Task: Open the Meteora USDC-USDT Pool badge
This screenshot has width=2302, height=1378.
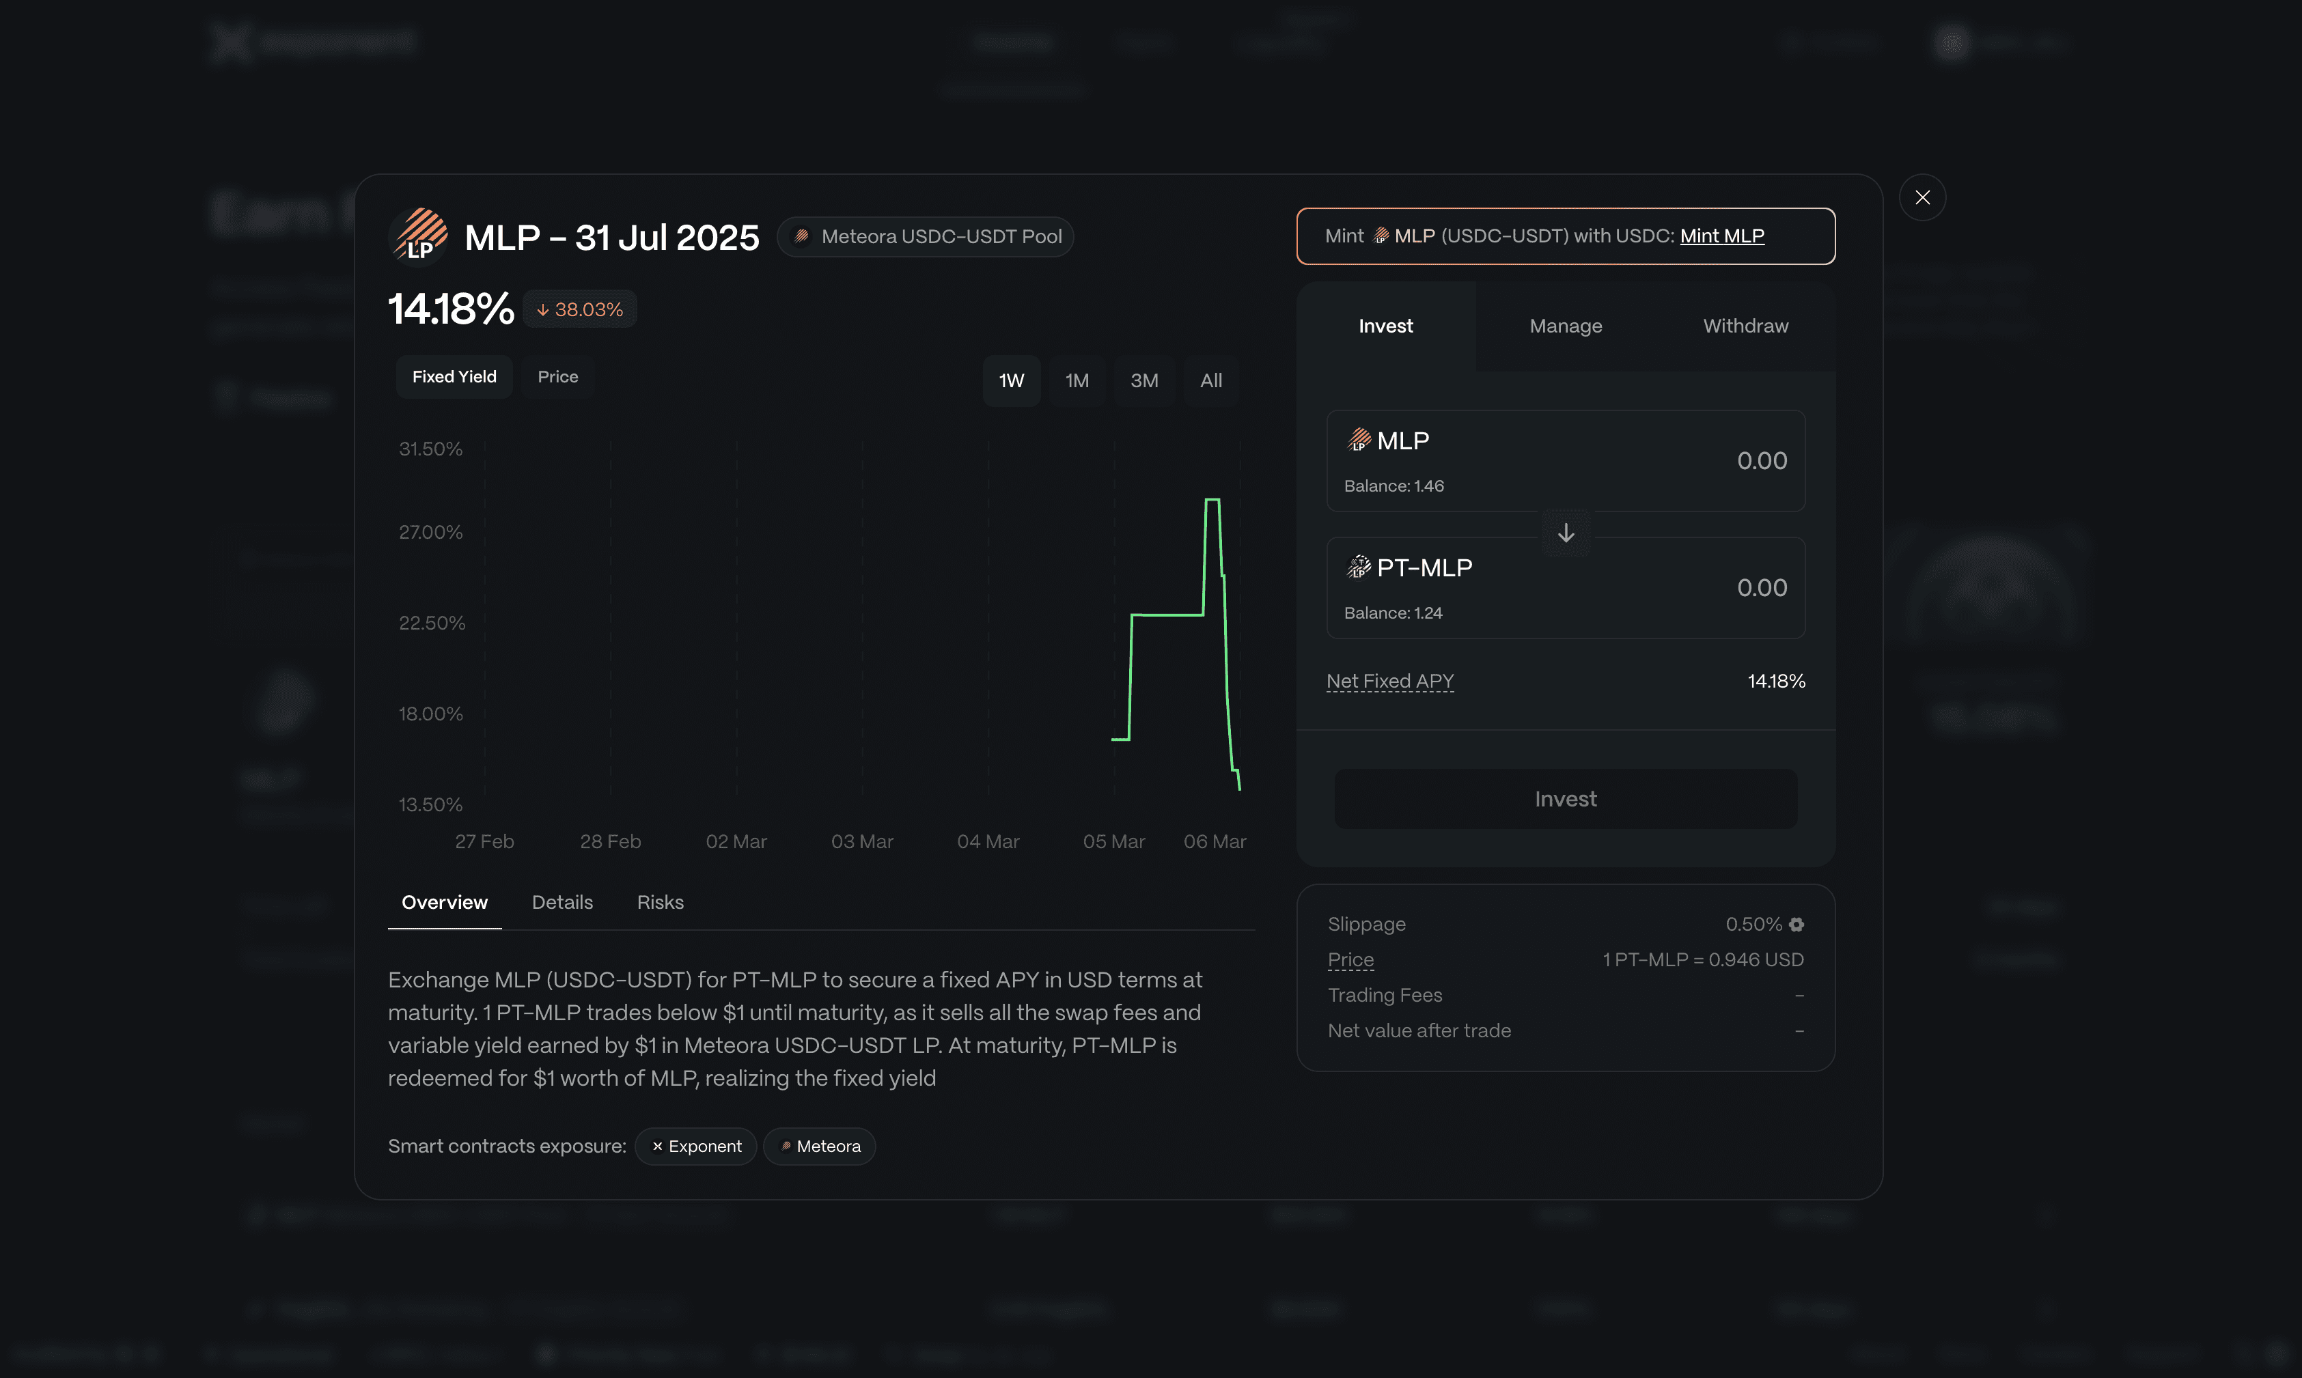Action: (926, 237)
